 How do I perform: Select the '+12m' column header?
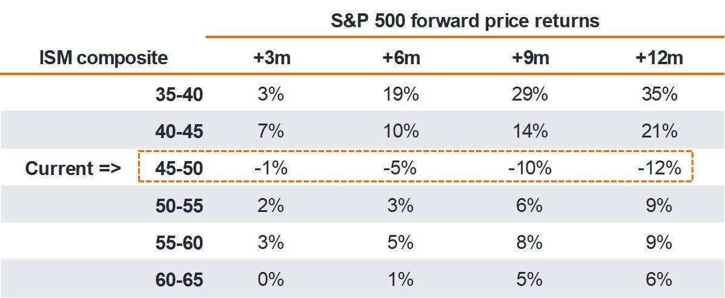[659, 58]
